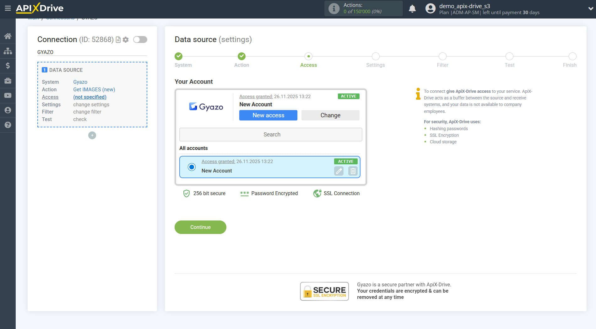
Task: Click the account Search field
Action: coord(271,134)
